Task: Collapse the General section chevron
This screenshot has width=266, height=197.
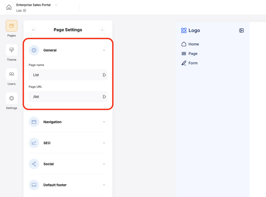Action: tap(104, 50)
